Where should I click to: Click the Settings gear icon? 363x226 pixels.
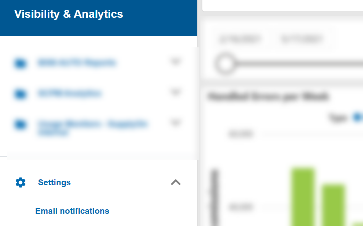pos(21,182)
